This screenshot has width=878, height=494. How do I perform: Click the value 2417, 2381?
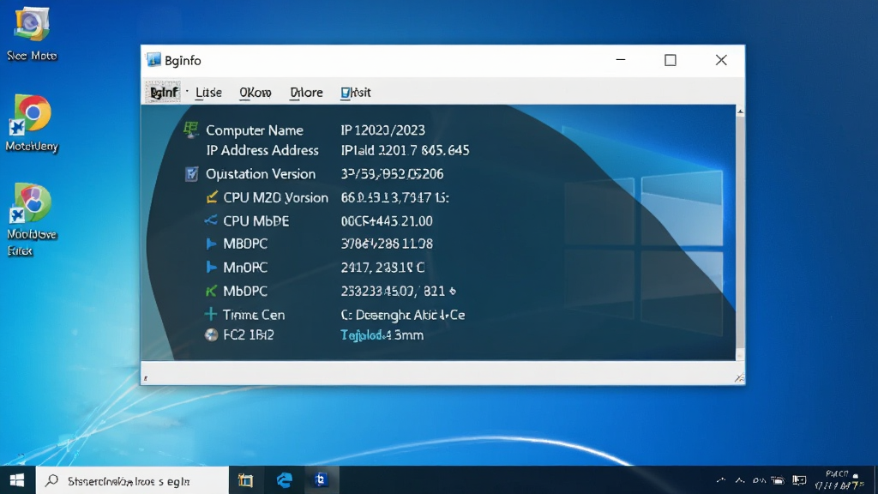click(382, 268)
